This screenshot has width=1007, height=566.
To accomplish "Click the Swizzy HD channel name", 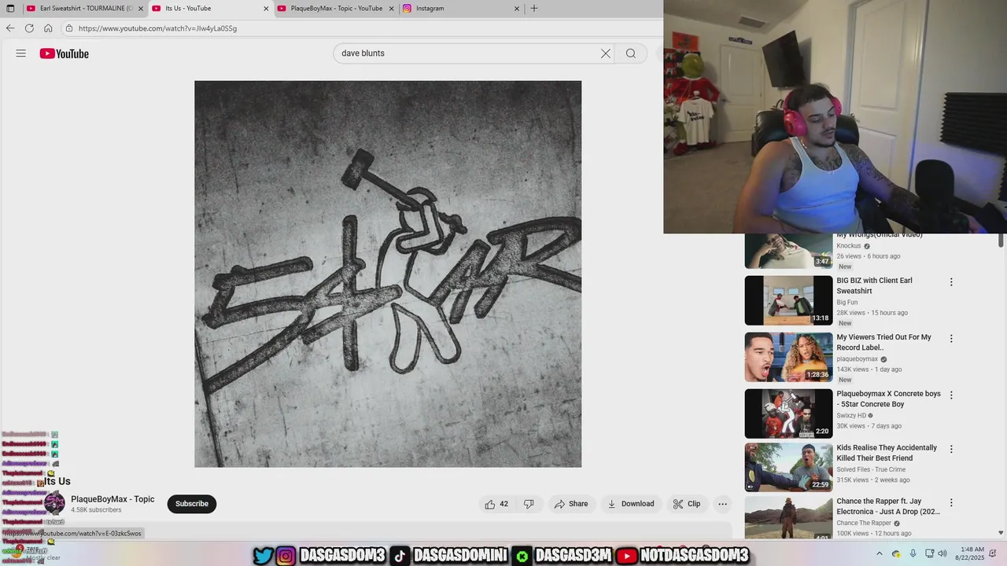I will [850, 416].
